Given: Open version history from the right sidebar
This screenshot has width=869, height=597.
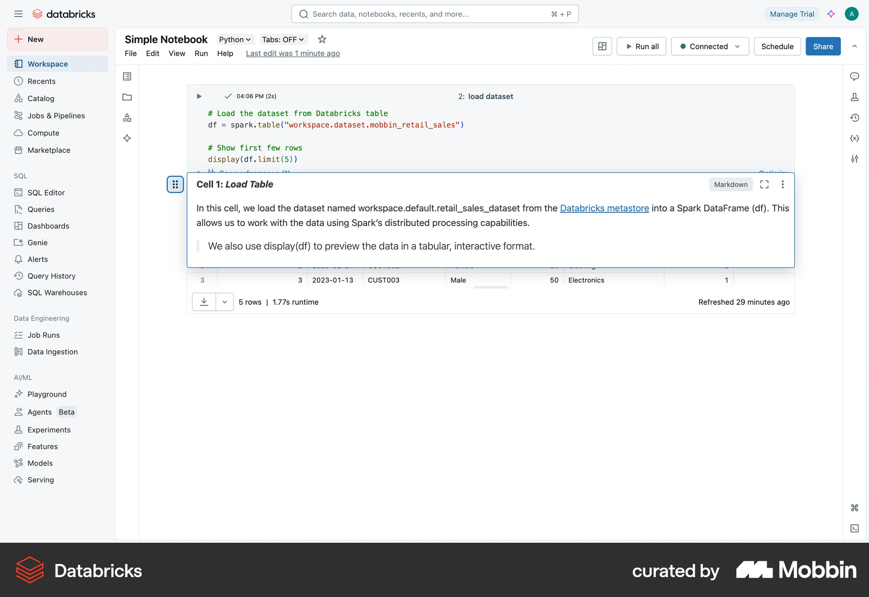Looking at the screenshot, I should click(855, 118).
